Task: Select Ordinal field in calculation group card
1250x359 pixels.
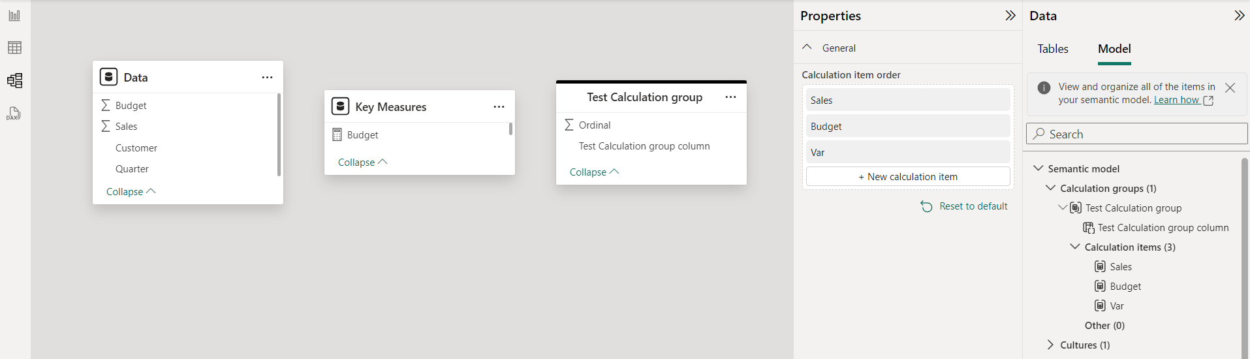Action: 595,125
